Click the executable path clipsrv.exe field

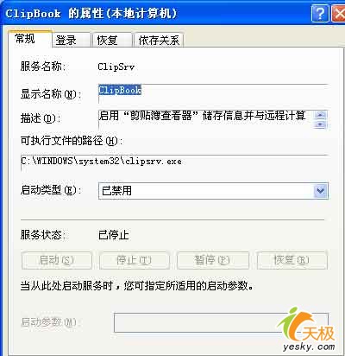pyautogui.click(x=174, y=162)
